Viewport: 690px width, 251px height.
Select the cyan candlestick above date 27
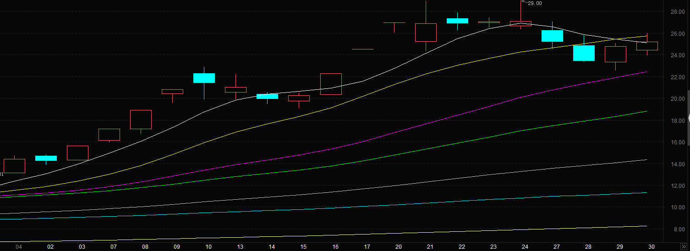tap(552, 36)
